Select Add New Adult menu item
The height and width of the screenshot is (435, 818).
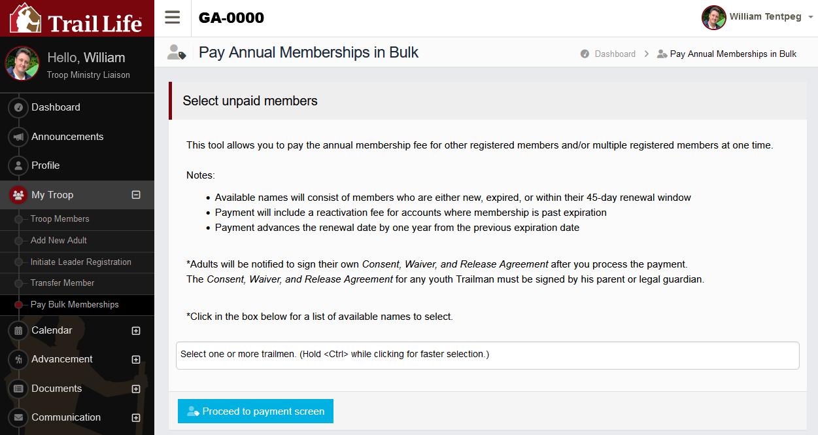coord(59,241)
